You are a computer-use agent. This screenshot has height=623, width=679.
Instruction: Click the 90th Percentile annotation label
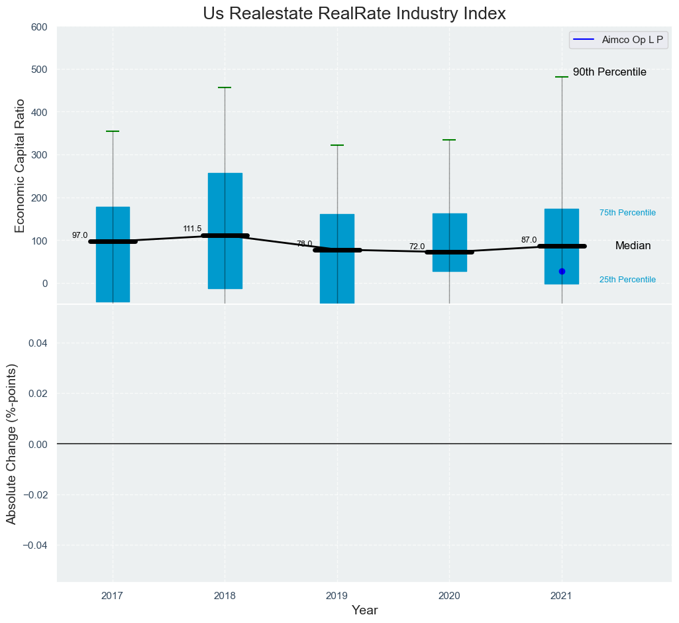pyautogui.click(x=609, y=72)
